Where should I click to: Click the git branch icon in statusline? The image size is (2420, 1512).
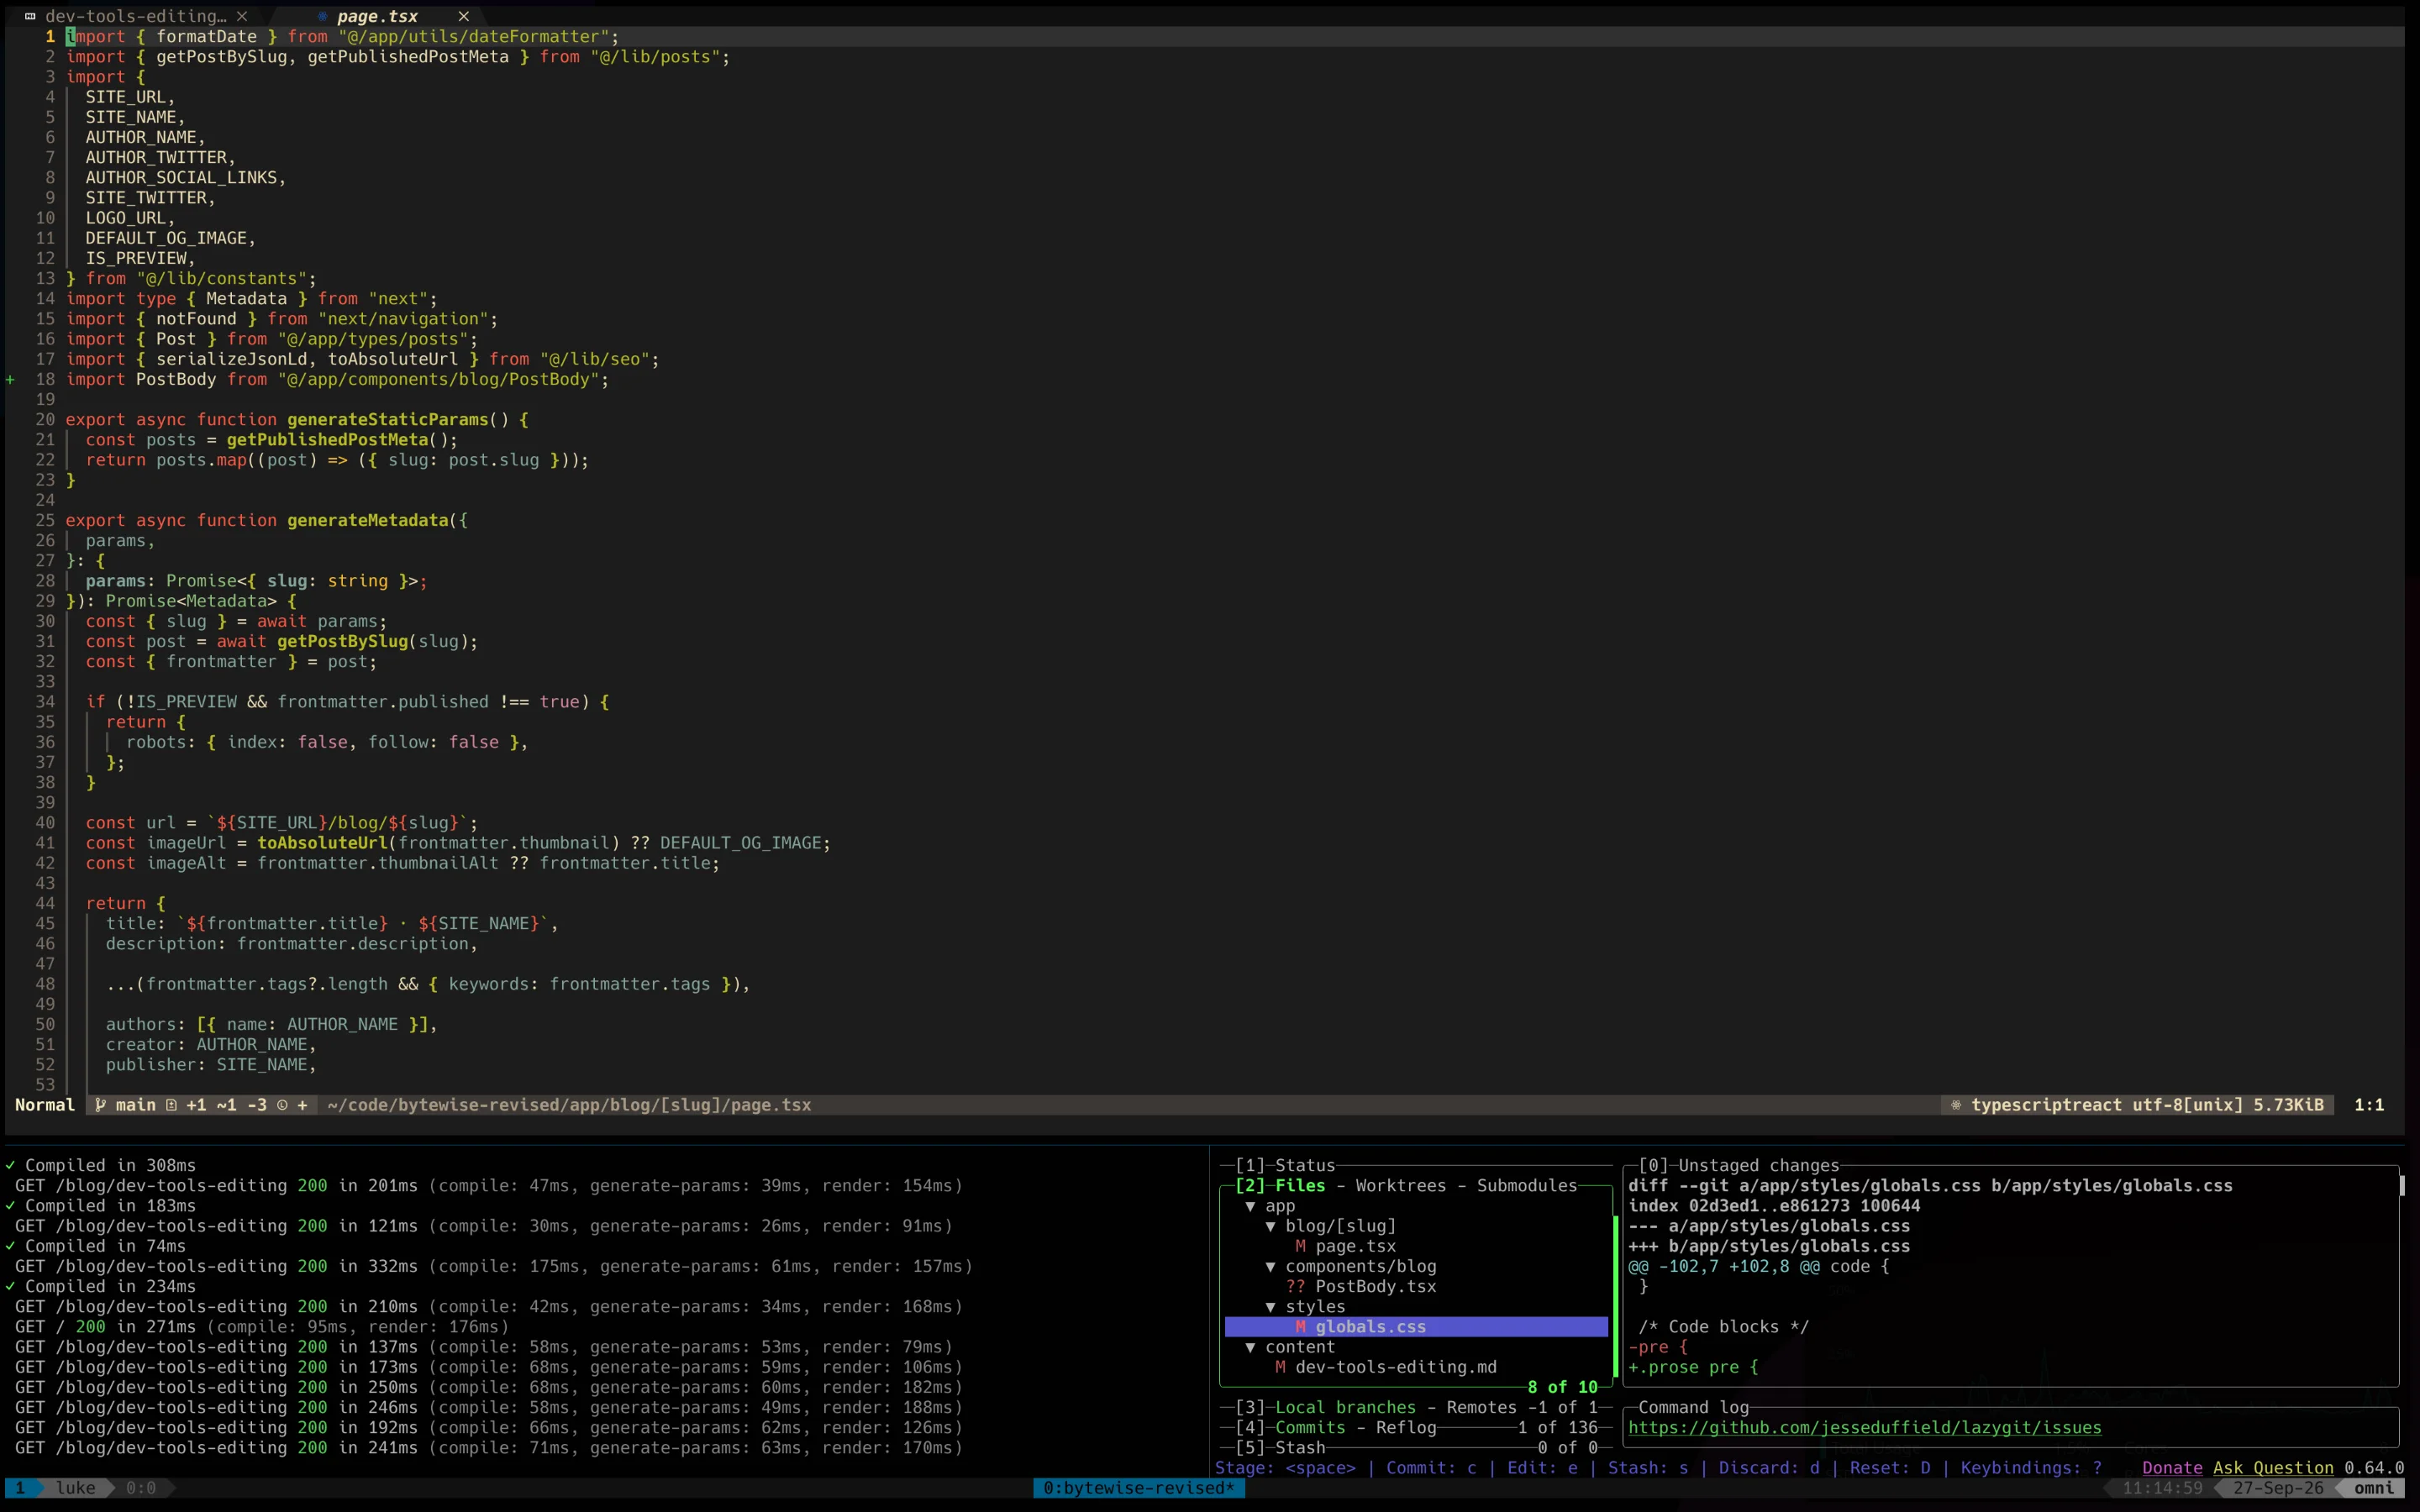click(100, 1105)
